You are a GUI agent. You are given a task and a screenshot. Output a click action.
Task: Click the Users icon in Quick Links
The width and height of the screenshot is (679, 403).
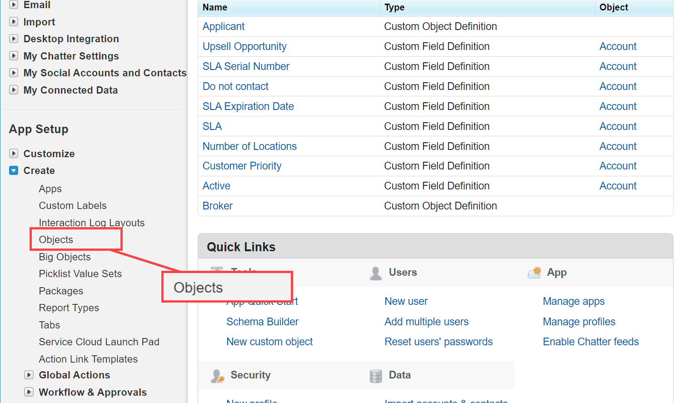[375, 272]
